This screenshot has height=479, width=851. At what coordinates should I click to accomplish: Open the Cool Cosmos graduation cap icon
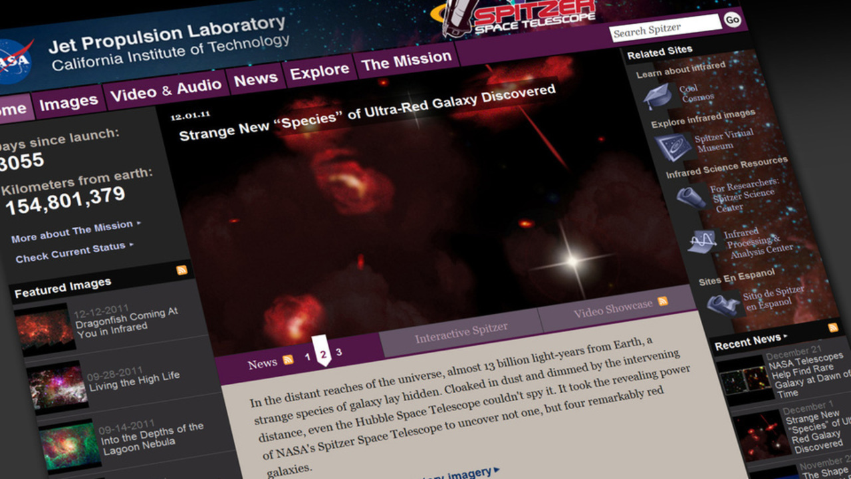[659, 96]
